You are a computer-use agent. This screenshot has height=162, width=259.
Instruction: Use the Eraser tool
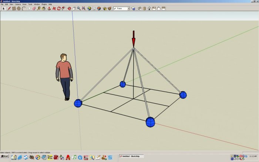[x=34, y=8]
